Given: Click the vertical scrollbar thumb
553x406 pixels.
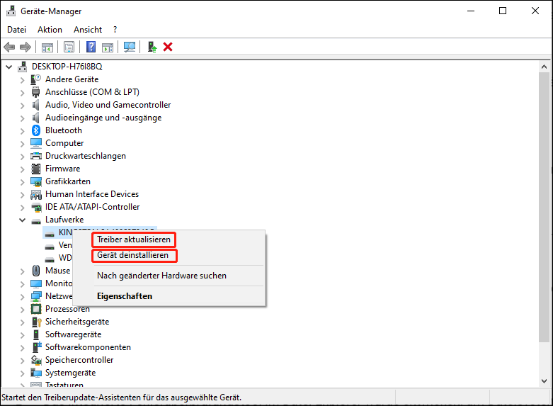Looking at the screenshot, I should pos(544,207).
